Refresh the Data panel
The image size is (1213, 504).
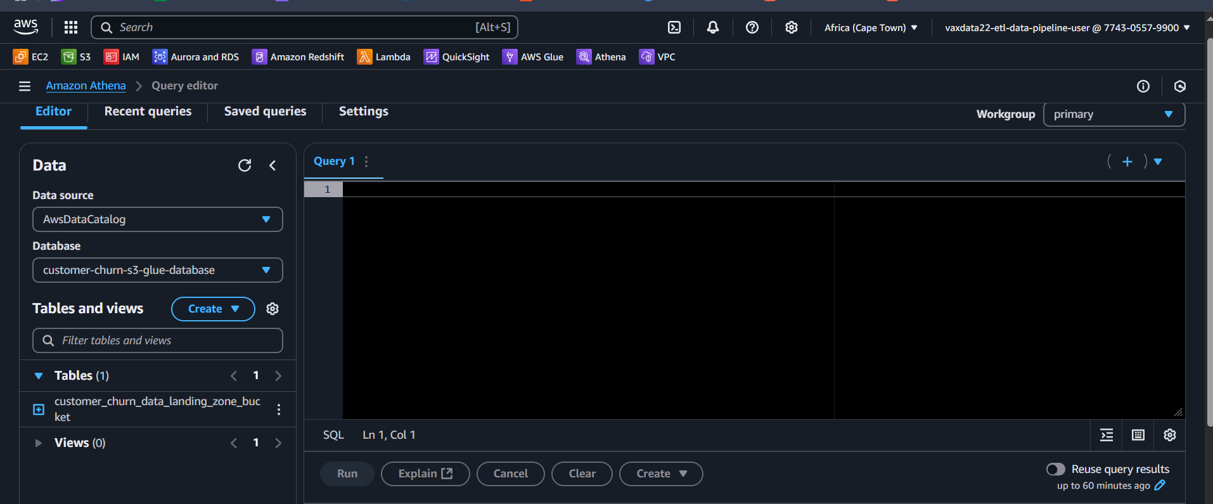[245, 165]
